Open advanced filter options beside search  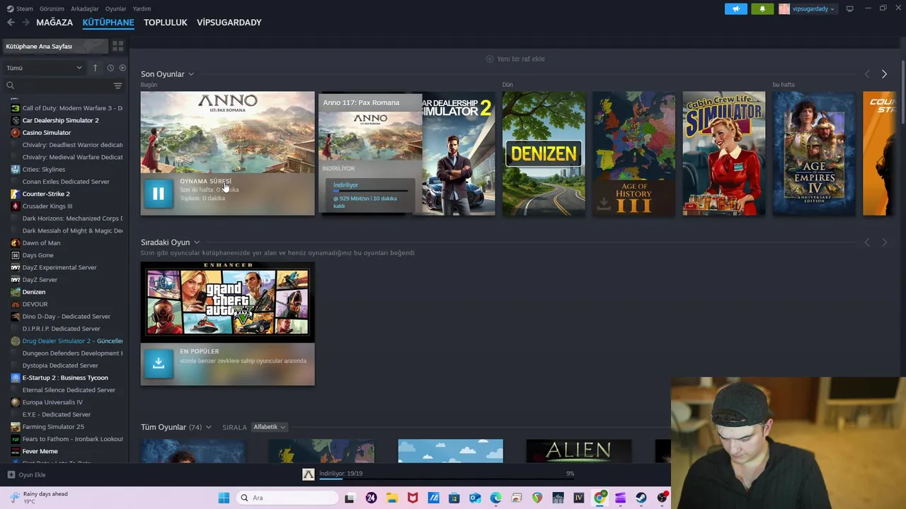pyautogui.click(x=117, y=86)
